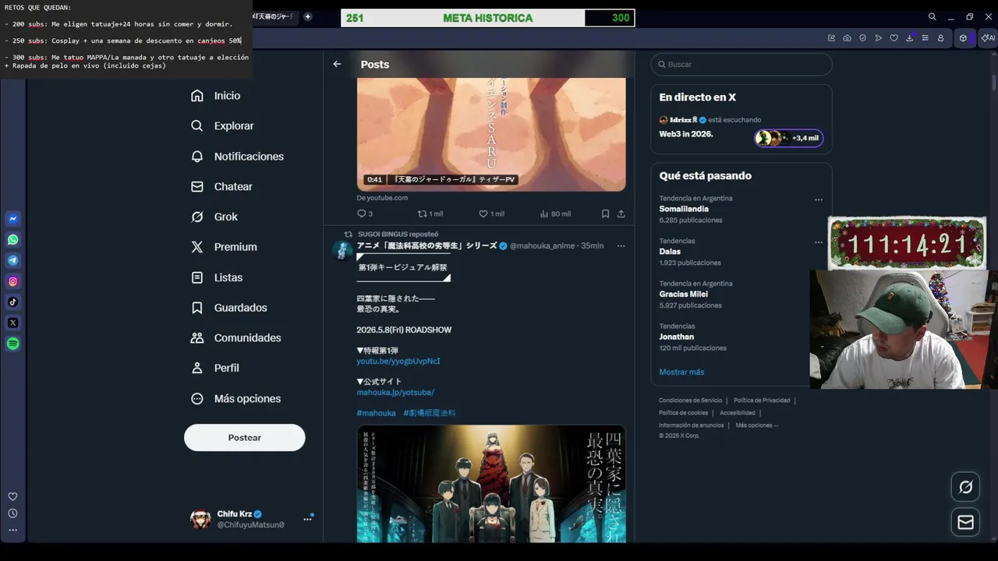998x561 pixels.
Task: Reply to the first post showing 3 comments
Action: pos(365,213)
